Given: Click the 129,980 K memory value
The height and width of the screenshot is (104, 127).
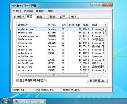Looking at the screenshot, I should tap(83, 29).
